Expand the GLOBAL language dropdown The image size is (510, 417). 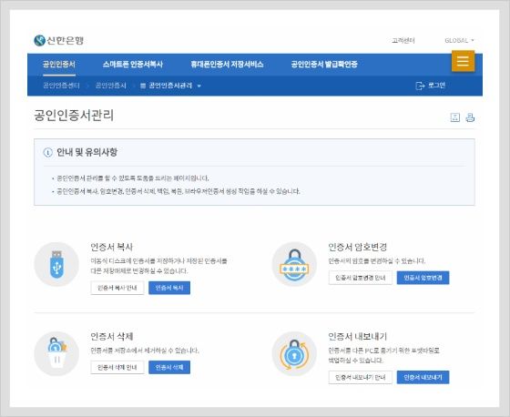click(x=459, y=40)
